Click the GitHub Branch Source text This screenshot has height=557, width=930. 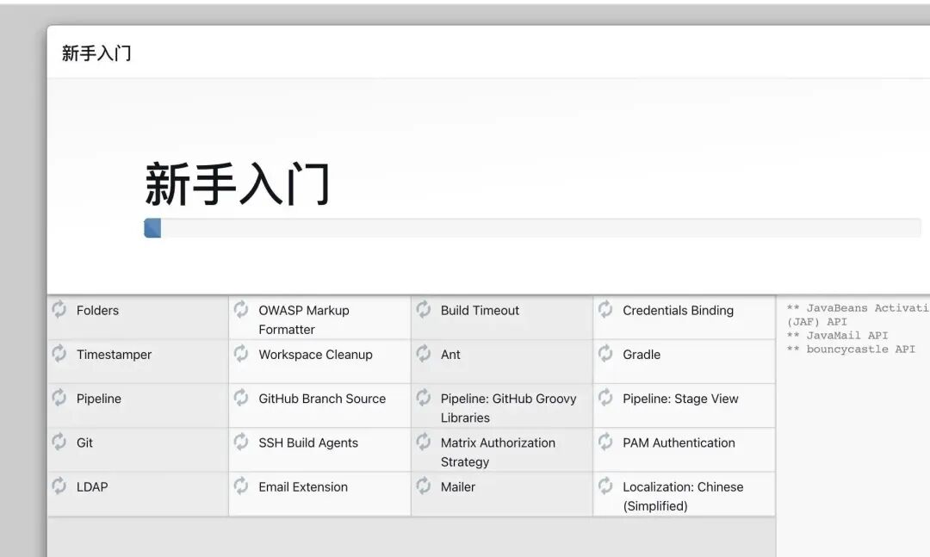click(x=322, y=399)
